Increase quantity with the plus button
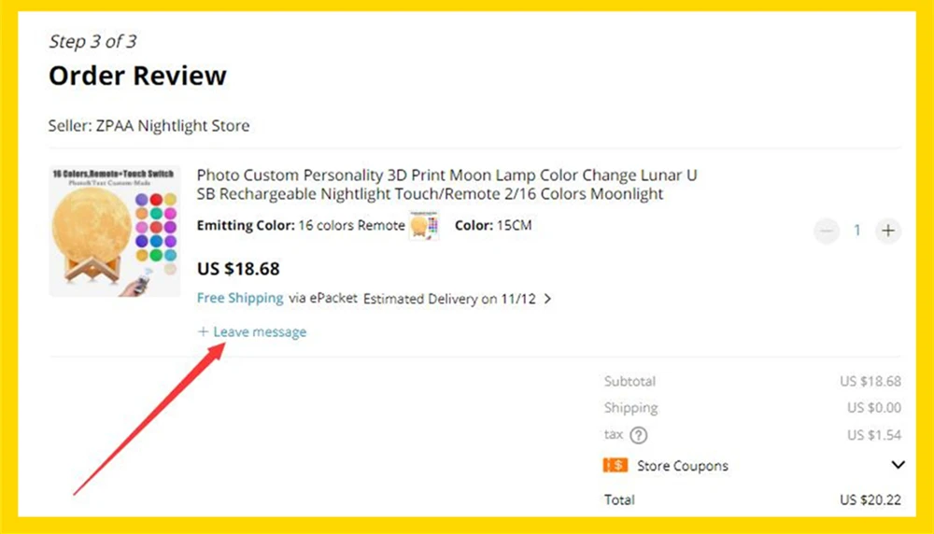 [x=888, y=231]
